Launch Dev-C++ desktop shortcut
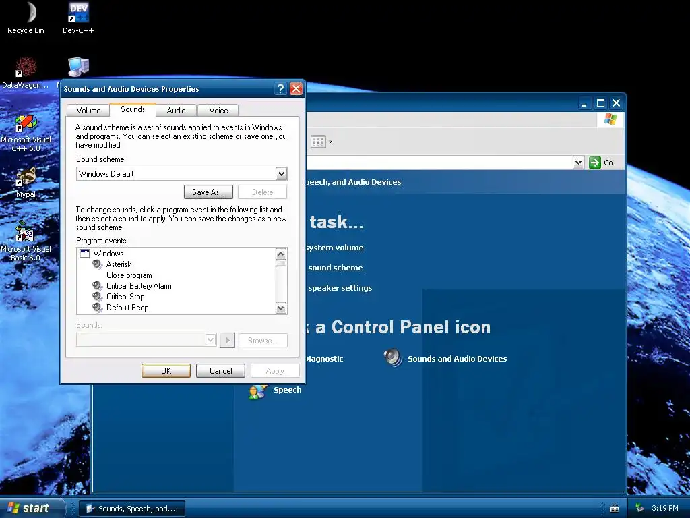Viewport: 690px width, 518px height. tap(78, 18)
